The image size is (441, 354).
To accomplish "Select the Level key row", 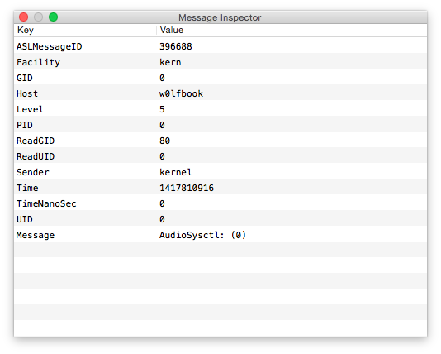I will pyautogui.click(x=220, y=109).
